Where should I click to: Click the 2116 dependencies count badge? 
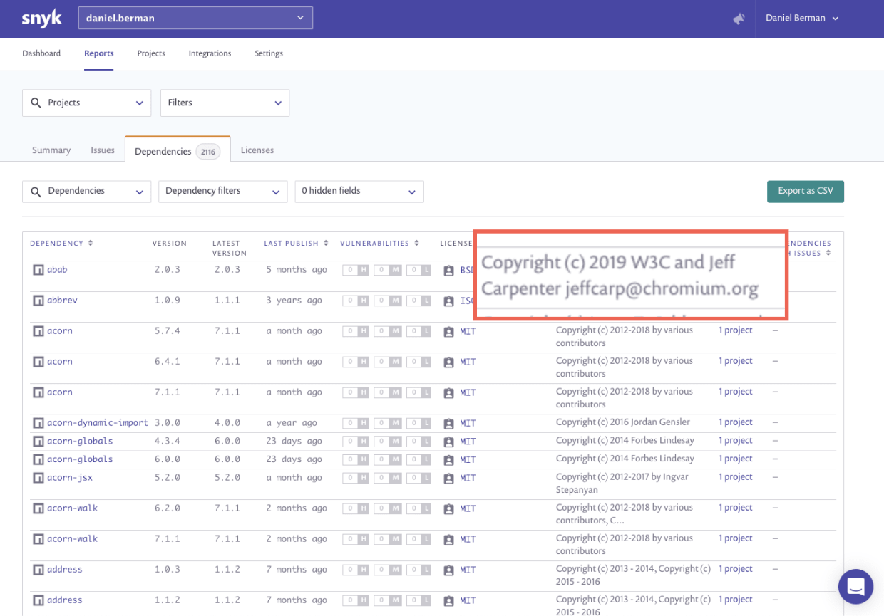(208, 152)
